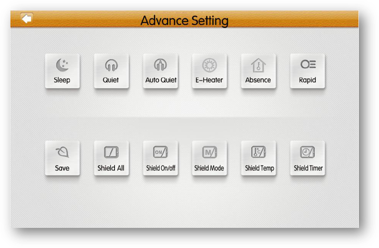This screenshot has width=379, height=248.
Task: Click the E-Heater button label
Action: 209,80
